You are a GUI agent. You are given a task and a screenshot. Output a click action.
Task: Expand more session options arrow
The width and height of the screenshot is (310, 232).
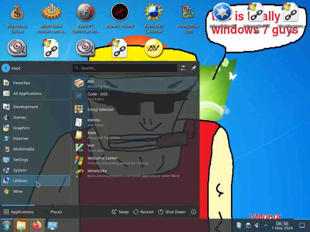(x=194, y=212)
